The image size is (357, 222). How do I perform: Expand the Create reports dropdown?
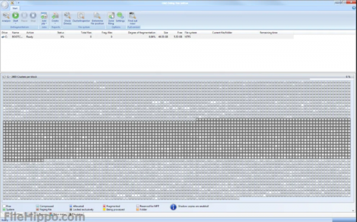coord(55,18)
